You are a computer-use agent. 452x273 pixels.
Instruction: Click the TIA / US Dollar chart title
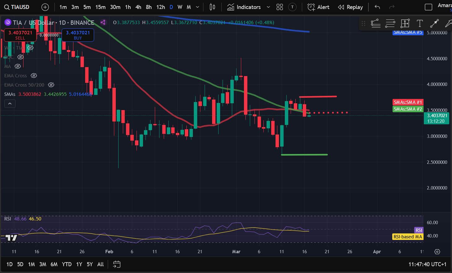point(54,23)
